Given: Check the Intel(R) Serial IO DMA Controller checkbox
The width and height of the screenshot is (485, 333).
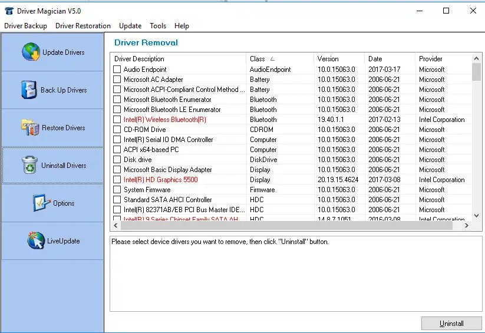Looking at the screenshot, I should tap(117, 140).
